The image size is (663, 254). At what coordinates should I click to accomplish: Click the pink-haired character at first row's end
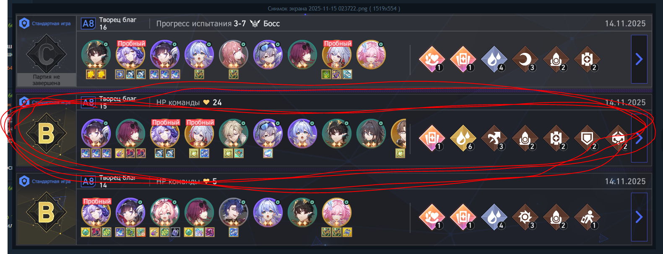click(x=371, y=55)
